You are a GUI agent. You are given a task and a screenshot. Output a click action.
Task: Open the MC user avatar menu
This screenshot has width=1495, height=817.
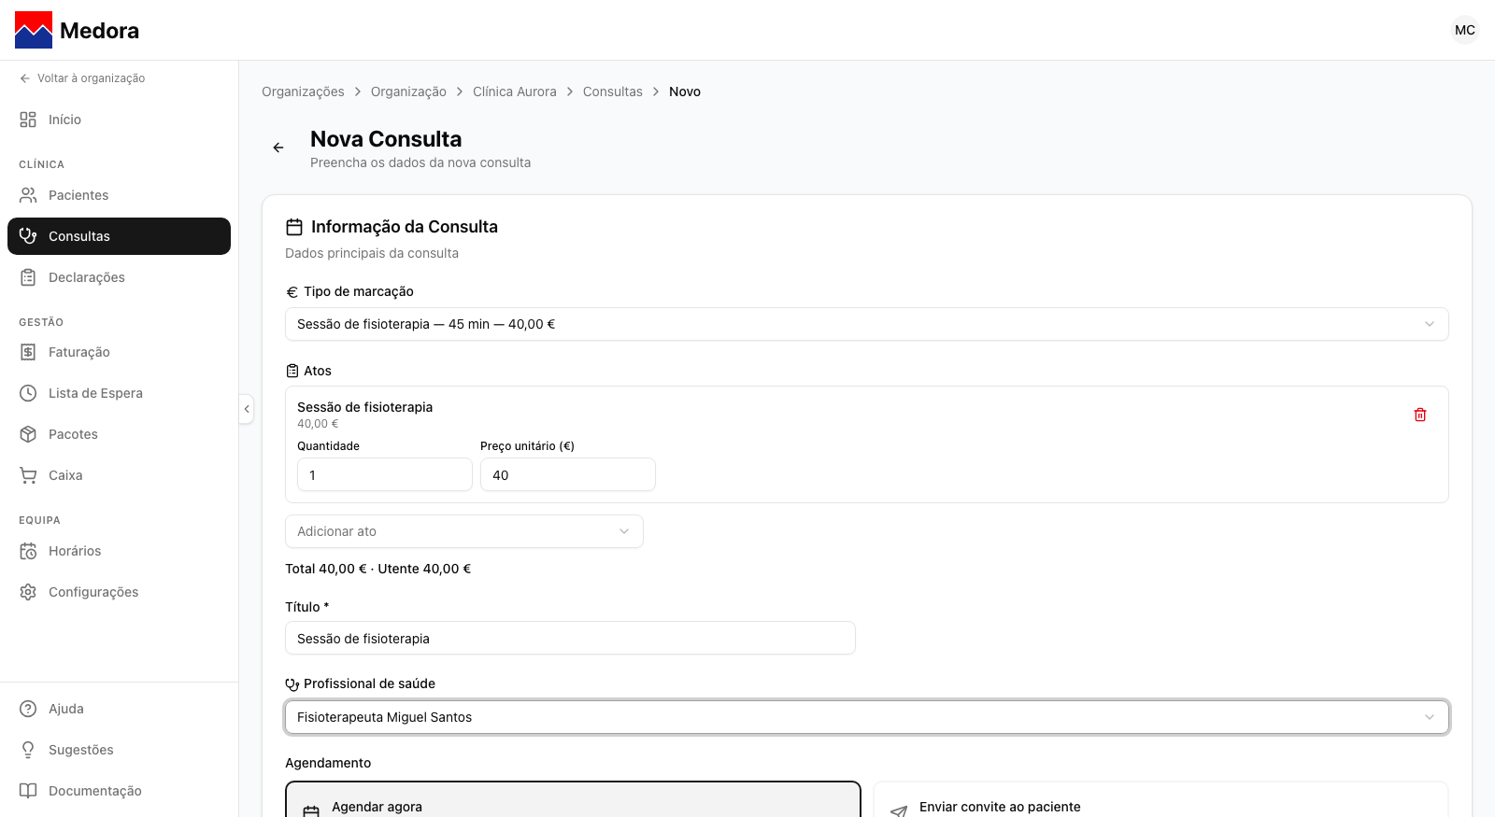pyautogui.click(x=1465, y=30)
